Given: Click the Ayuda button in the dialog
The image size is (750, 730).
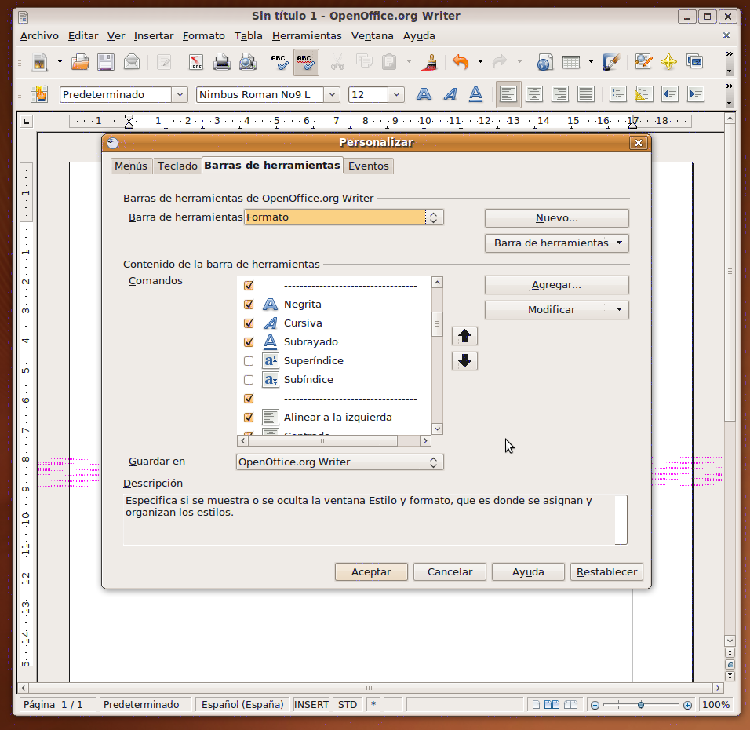Looking at the screenshot, I should click(x=528, y=572).
